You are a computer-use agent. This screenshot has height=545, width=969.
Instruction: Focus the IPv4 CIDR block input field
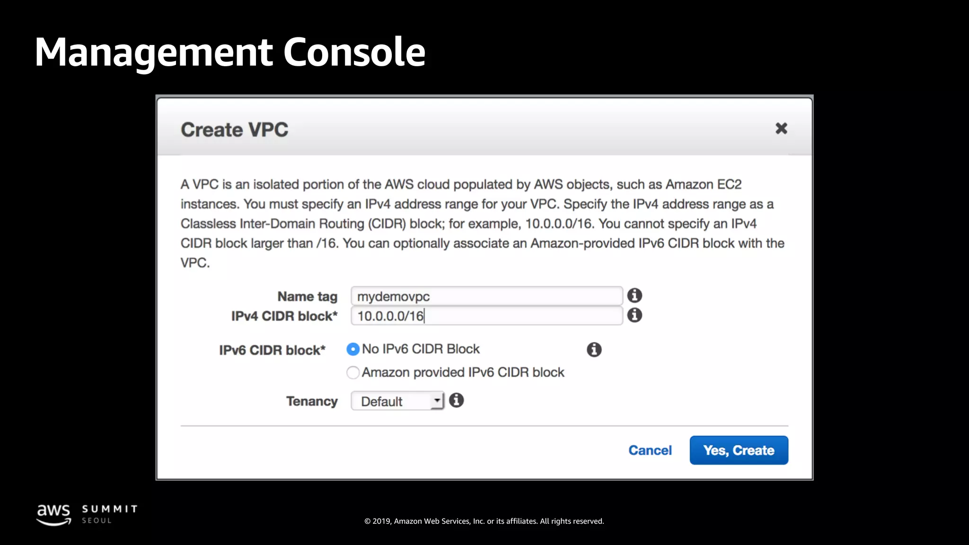pos(487,316)
